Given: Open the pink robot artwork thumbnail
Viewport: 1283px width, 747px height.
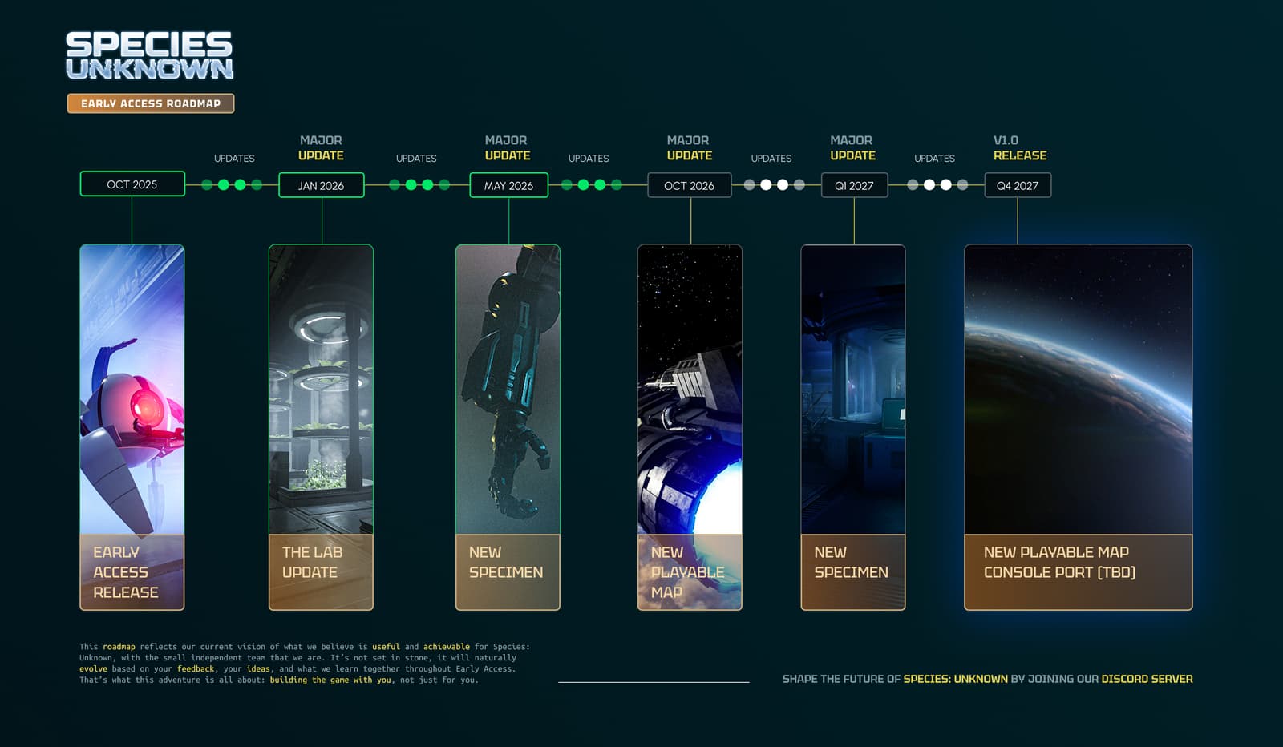Looking at the screenshot, I should coord(132,390).
